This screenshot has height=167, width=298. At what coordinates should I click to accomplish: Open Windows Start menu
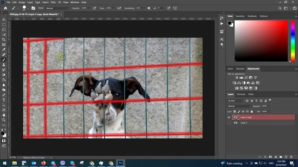[5, 163]
